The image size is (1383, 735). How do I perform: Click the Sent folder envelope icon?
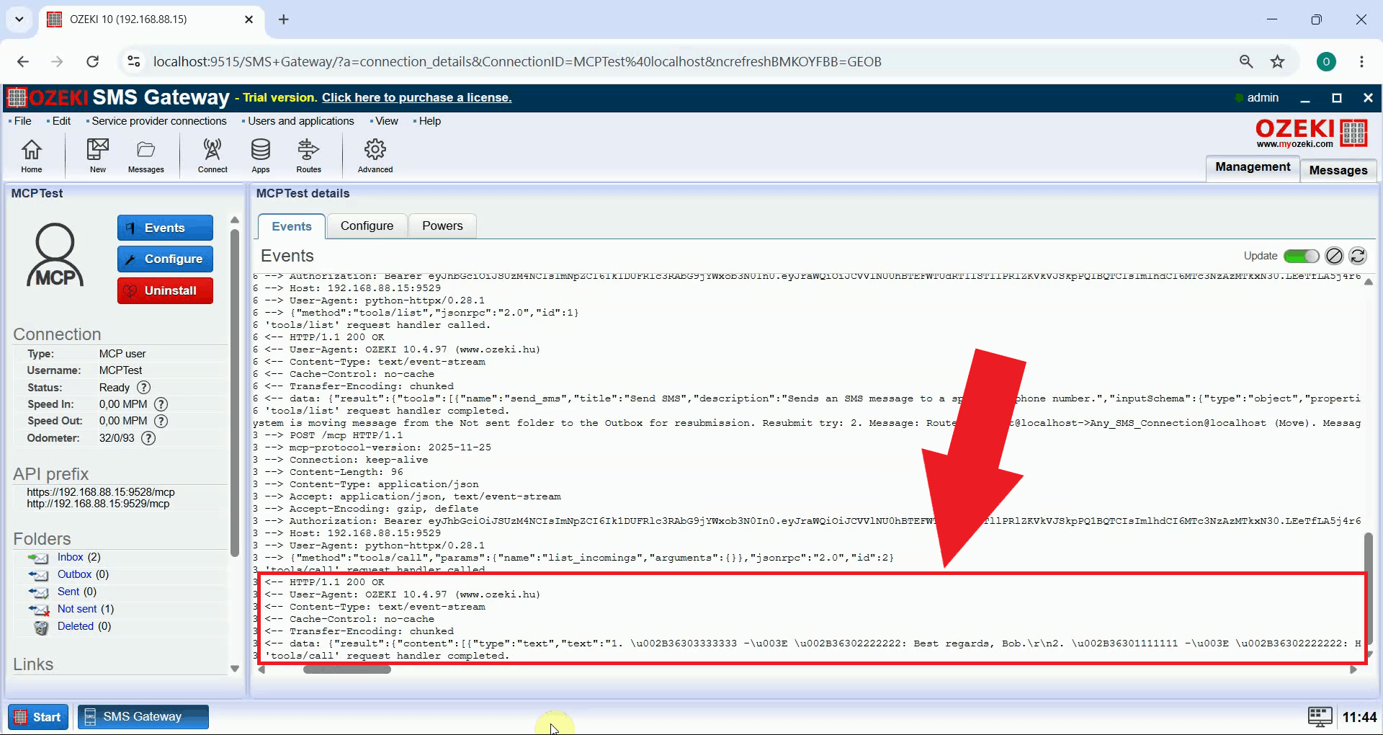[38, 592]
